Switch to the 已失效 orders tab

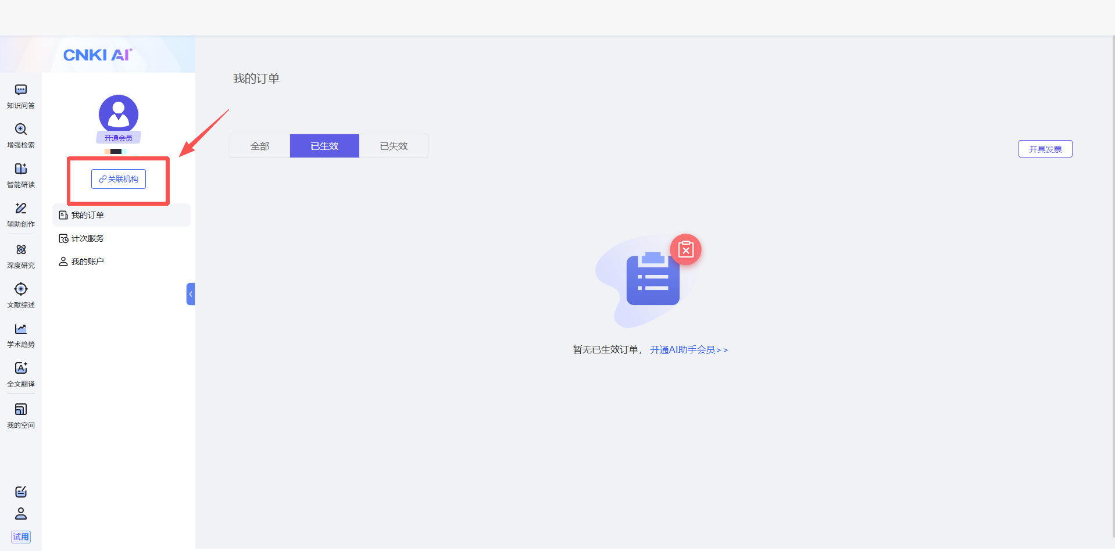(394, 146)
